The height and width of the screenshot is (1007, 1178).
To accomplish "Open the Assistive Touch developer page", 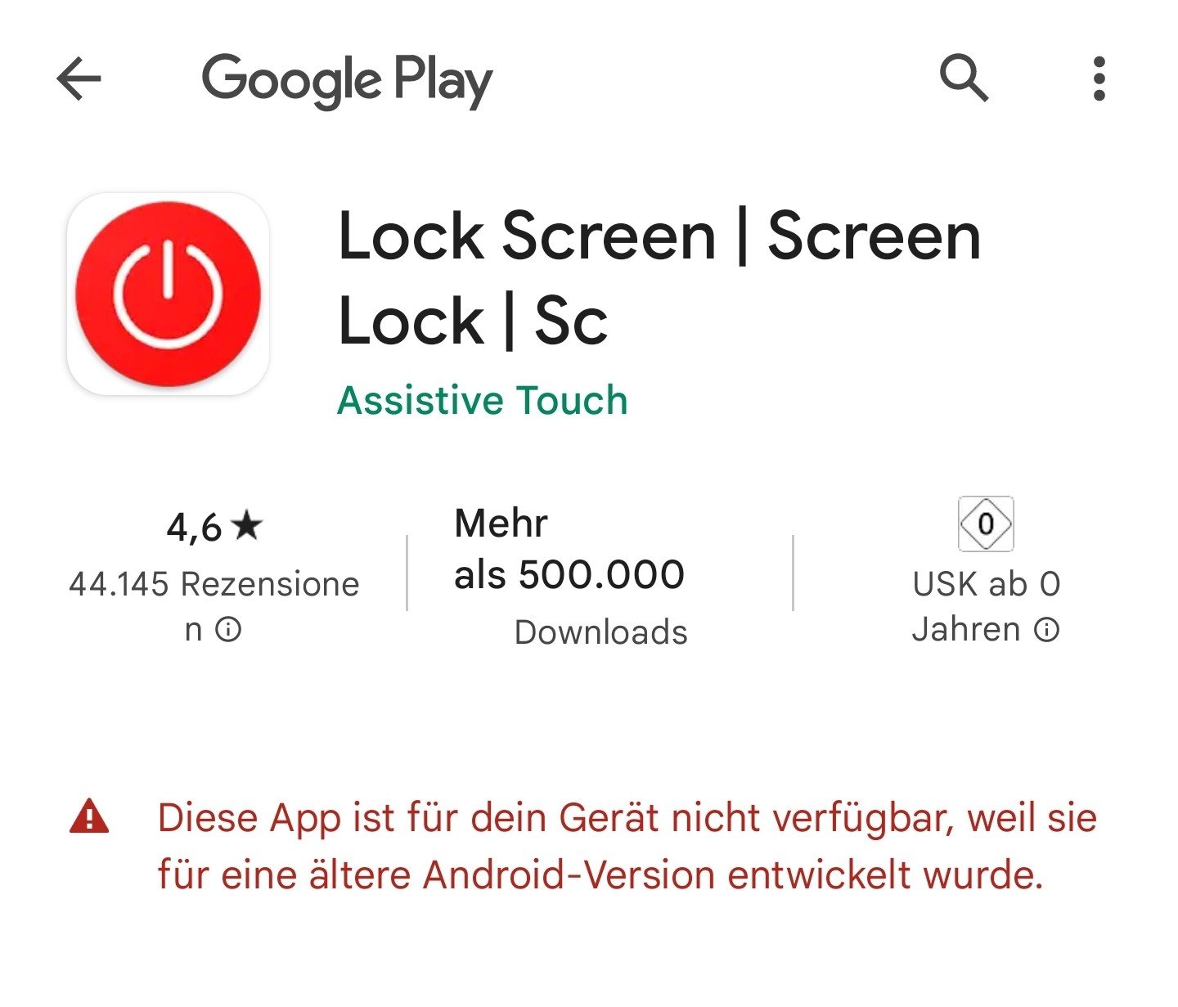I will [x=483, y=400].
